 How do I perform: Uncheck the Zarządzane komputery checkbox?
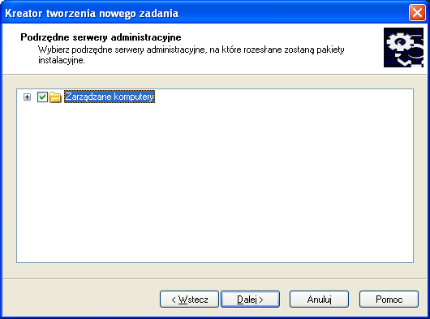click(x=42, y=97)
